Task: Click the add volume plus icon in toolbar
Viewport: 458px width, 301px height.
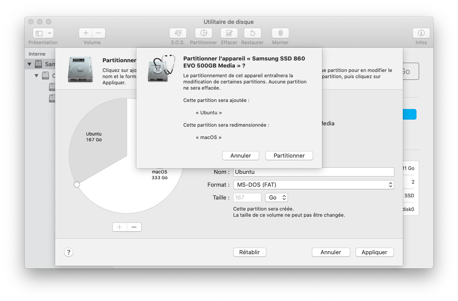Action: pyautogui.click(x=86, y=33)
